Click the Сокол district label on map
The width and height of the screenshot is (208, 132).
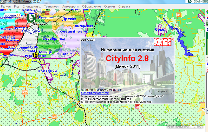click(x=161, y=29)
